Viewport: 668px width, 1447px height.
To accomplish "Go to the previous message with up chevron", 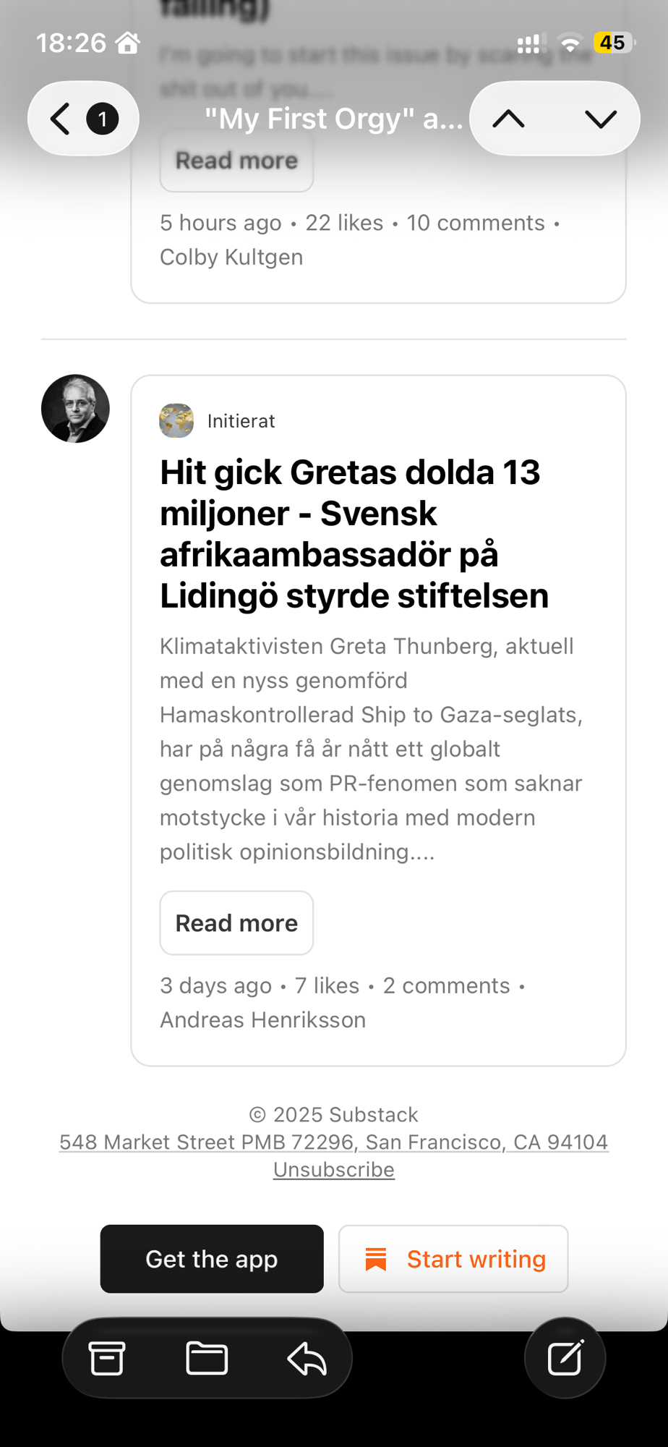I will (509, 119).
